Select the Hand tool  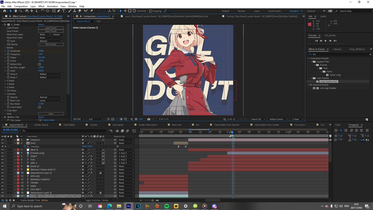tap(15, 11)
